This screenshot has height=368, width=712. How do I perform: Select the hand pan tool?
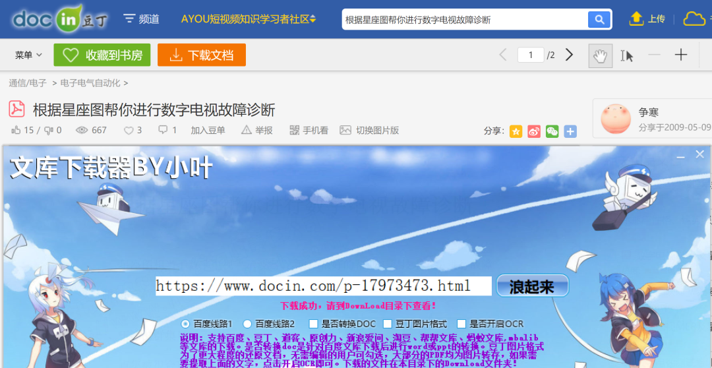click(601, 55)
